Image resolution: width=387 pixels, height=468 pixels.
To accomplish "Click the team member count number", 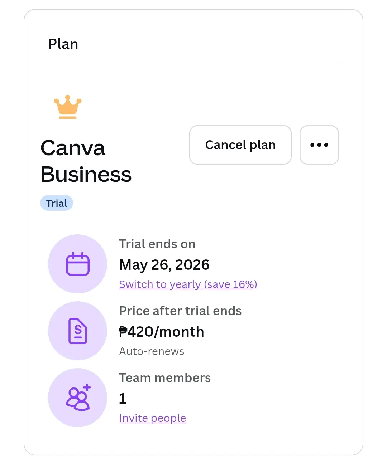I will click(x=123, y=399).
